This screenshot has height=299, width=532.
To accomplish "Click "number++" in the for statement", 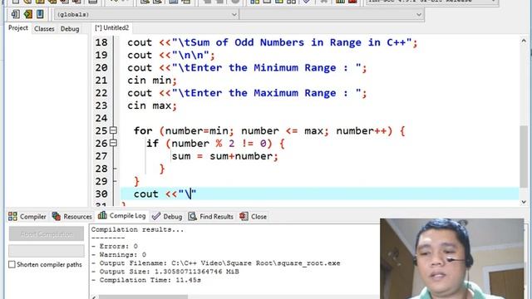I will pyautogui.click(x=361, y=131).
